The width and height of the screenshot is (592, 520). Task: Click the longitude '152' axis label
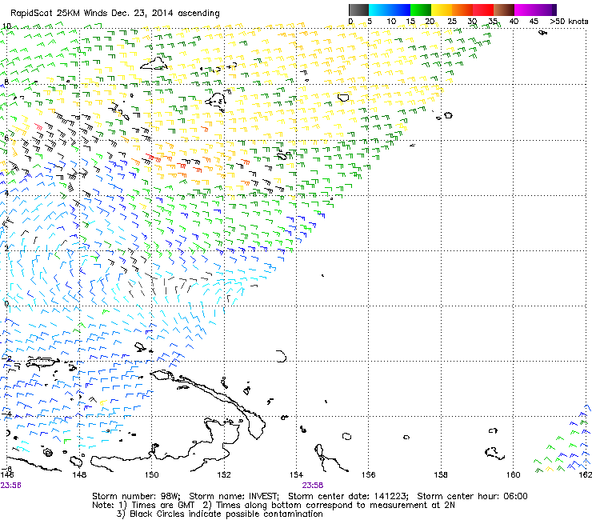(224, 475)
